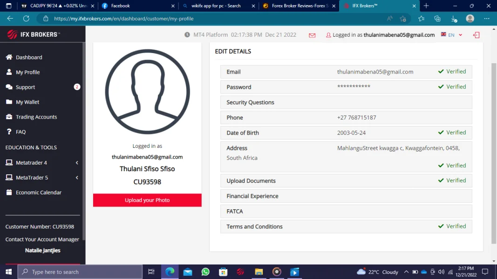
Task: Click the logout icon in header
Action: click(477, 35)
